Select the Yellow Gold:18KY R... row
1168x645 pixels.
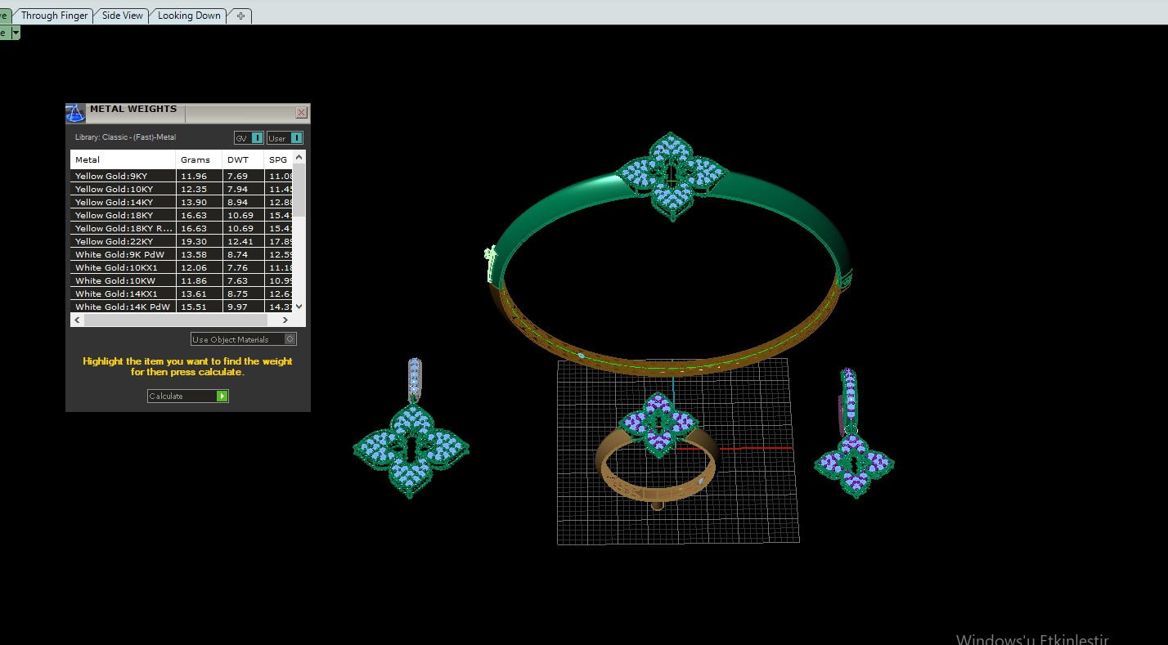182,228
